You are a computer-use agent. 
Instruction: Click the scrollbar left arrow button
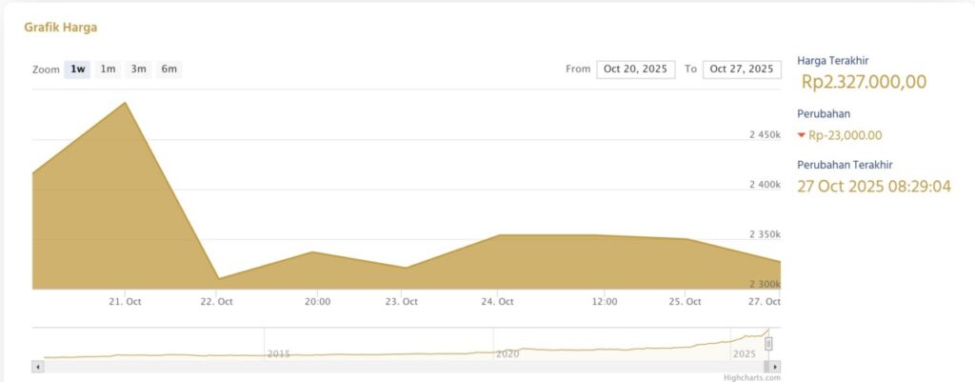pyautogui.click(x=38, y=367)
